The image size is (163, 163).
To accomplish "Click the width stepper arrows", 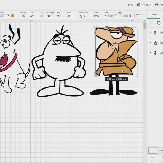I will tap(116, 16).
